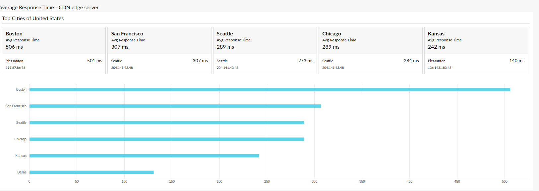Open the San Francisco card heading
539x191 pixels.
(127, 34)
